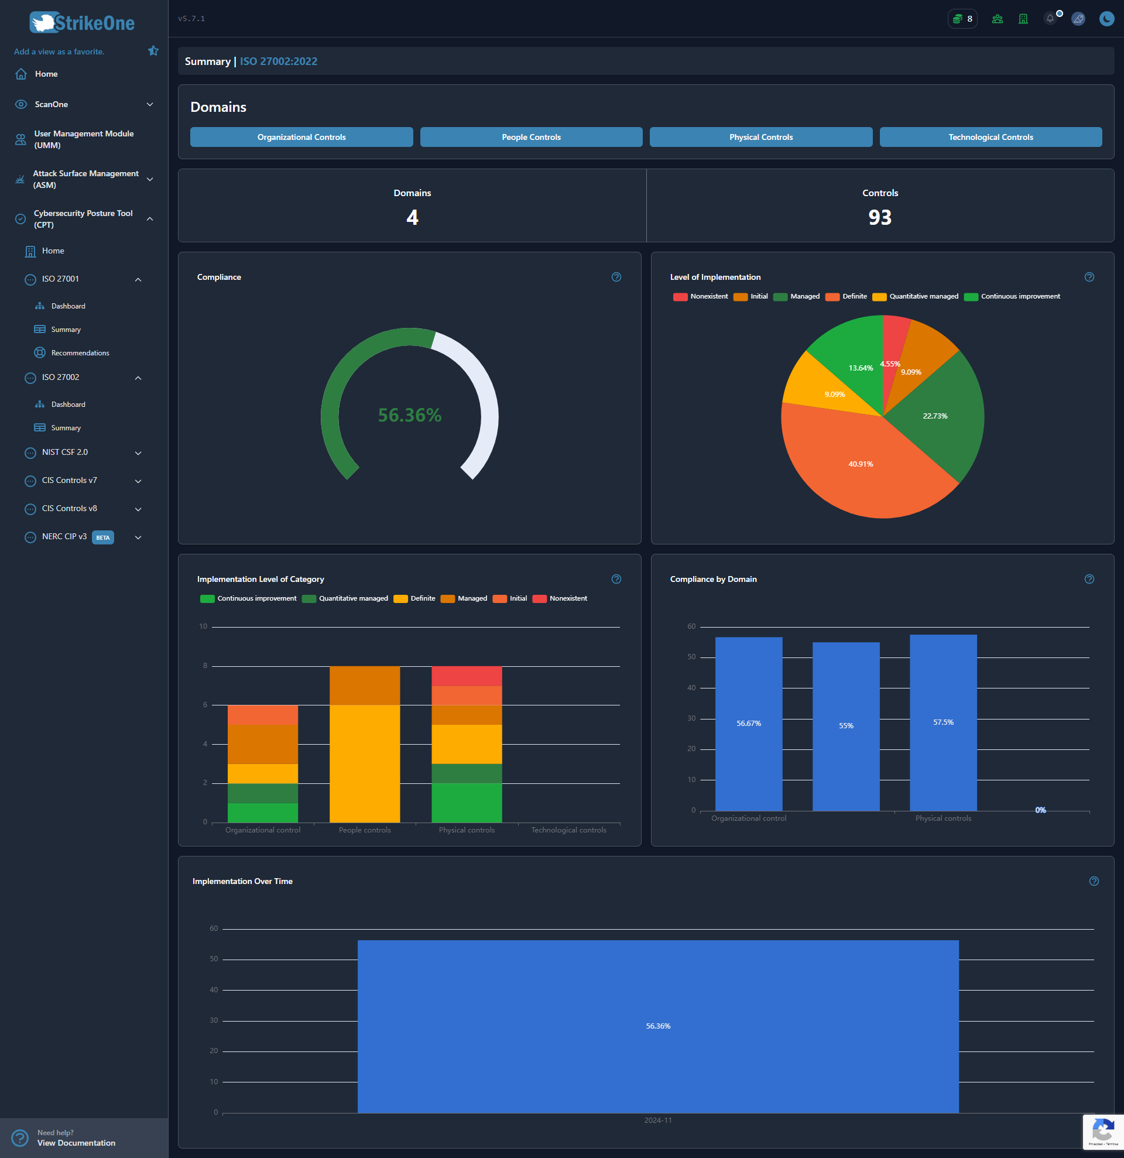Collapse the ISO 27001 section chevron
The width and height of the screenshot is (1124, 1158).
point(138,279)
